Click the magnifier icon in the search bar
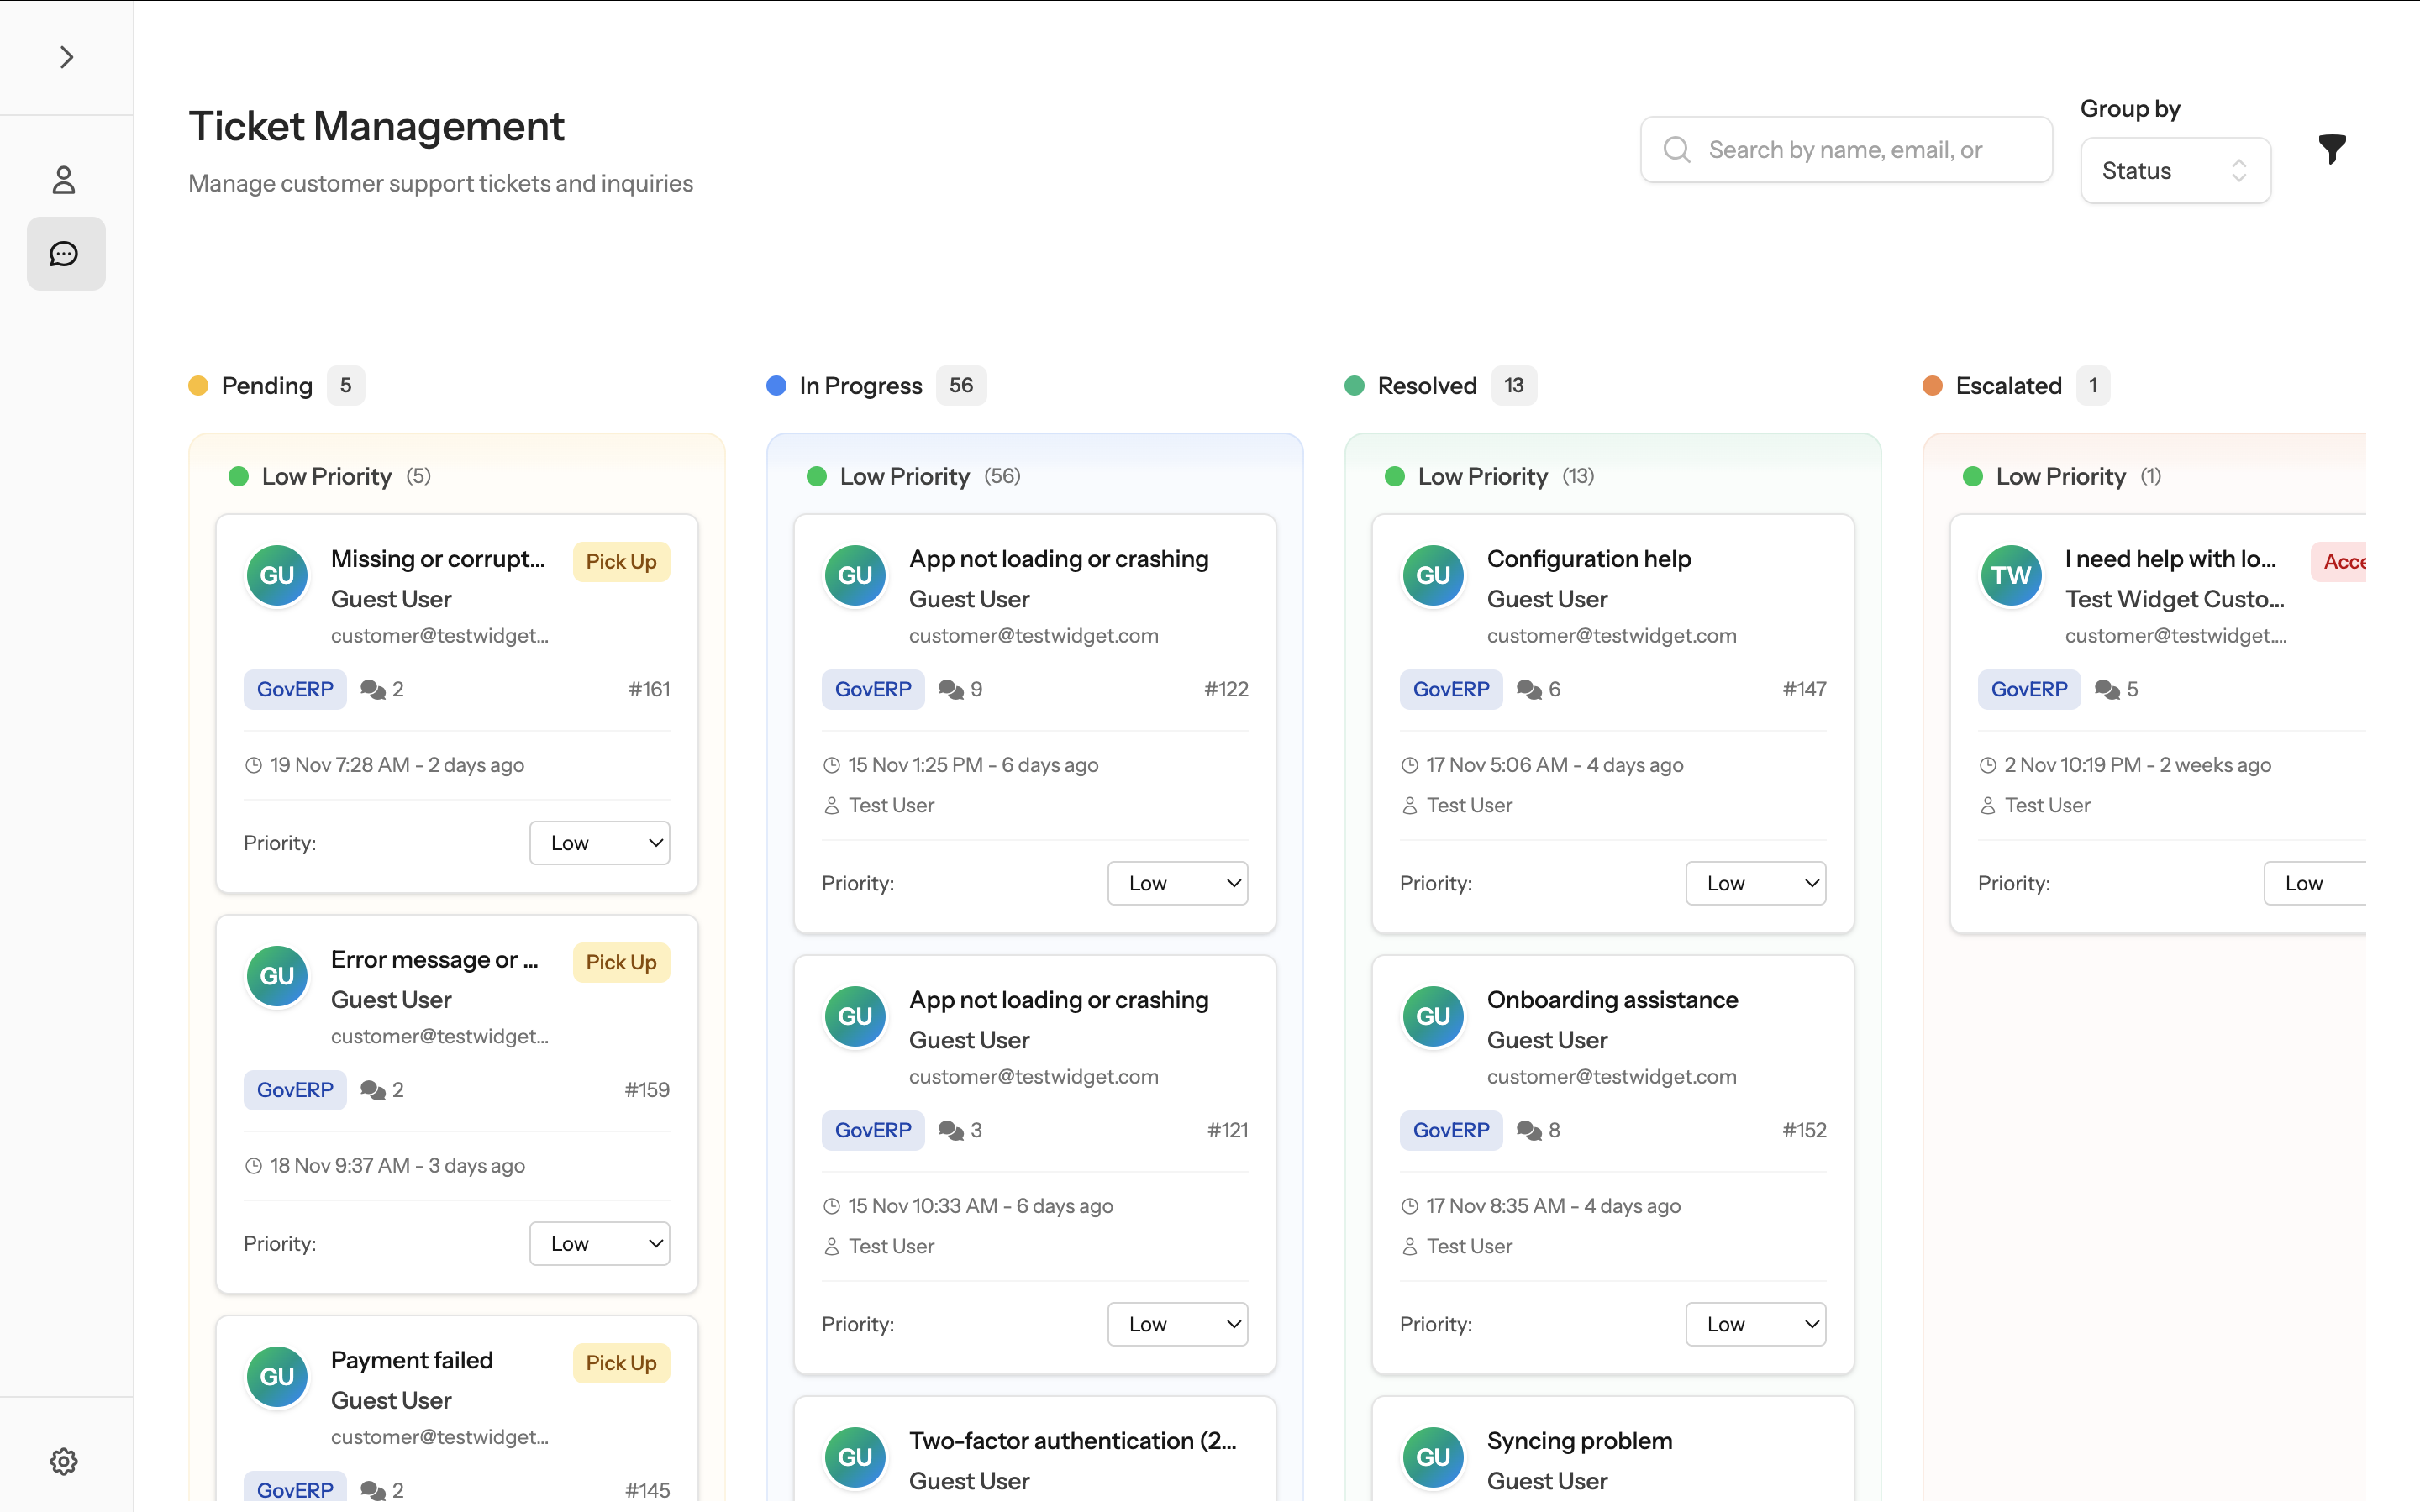The image size is (2420, 1512). [1677, 149]
